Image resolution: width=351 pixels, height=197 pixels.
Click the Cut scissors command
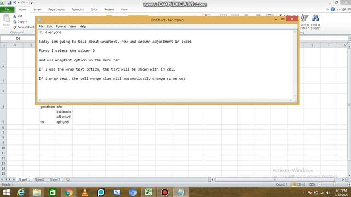point(18,16)
